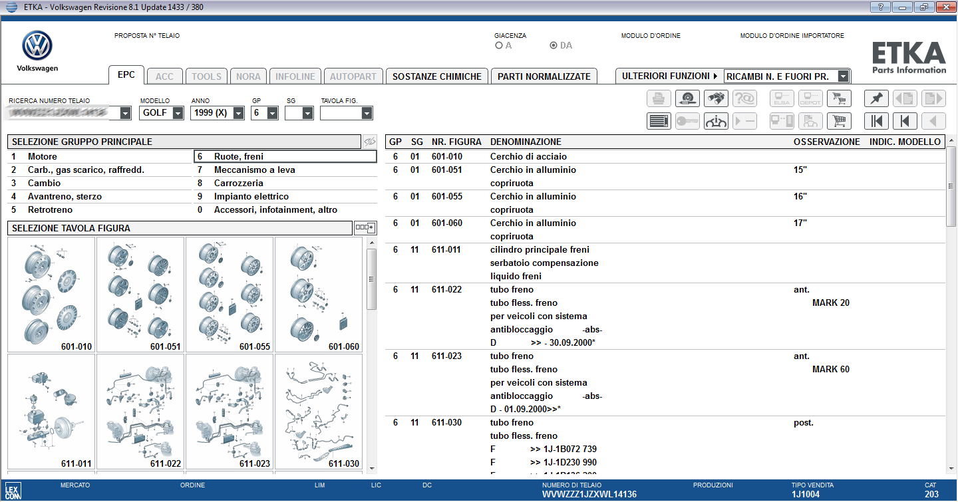958x502 pixels.
Task: Open the binoculars search tool
Action: (x=716, y=98)
